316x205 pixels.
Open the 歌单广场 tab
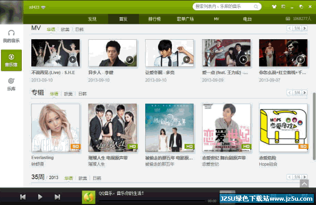tap(185, 19)
